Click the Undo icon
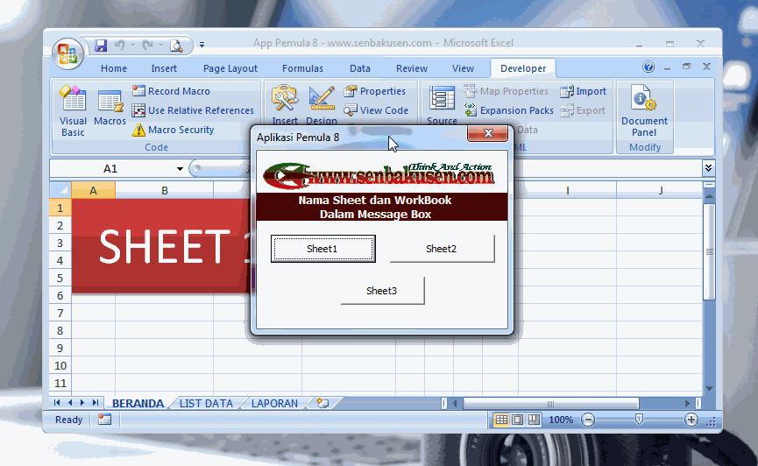This screenshot has width=758, height=466. [x=119, y=46]
